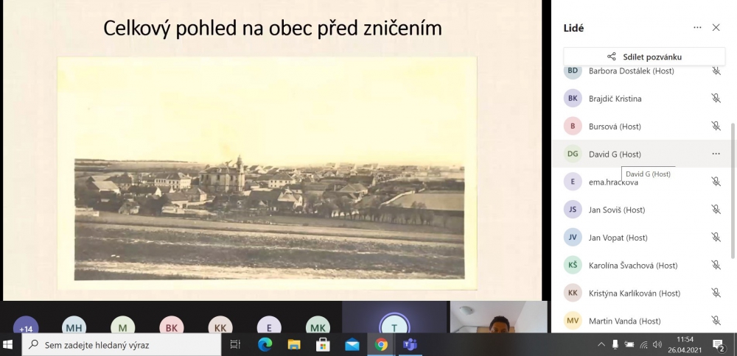Image resolution: width=737 pixels, height=356 pixels.
Task: Click the name Karolína Švachová (Host)
Action: coord(633,265)
